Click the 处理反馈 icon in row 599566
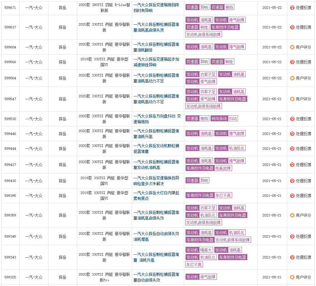The image size is (316, 286). click(x=292, y=62)
